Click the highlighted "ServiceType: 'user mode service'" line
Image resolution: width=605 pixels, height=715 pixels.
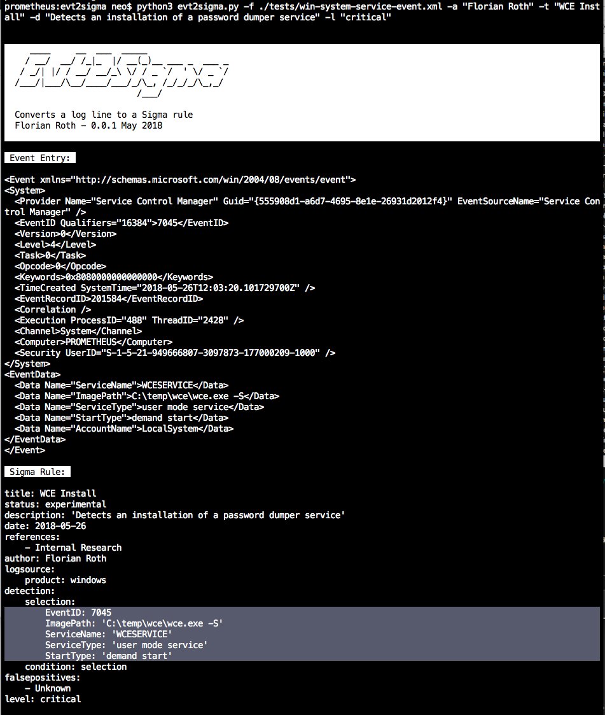pyautogui.click(x=126, y=645)
